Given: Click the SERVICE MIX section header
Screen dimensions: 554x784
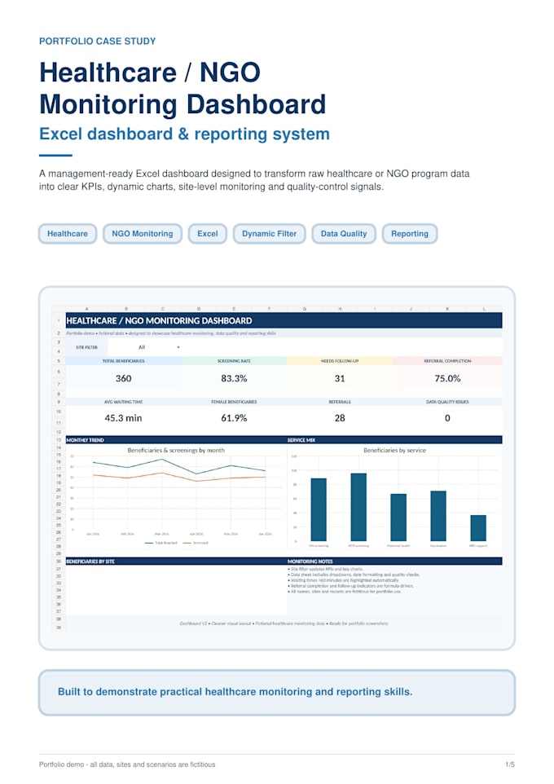Looking at the screenshot, I should point(394,440).
